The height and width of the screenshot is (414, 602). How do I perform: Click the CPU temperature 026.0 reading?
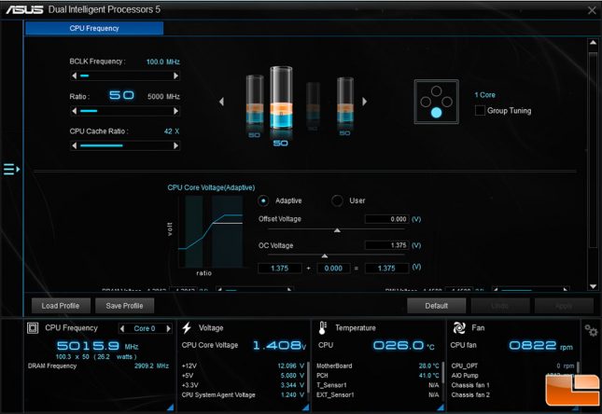click(x=403, y=346)
